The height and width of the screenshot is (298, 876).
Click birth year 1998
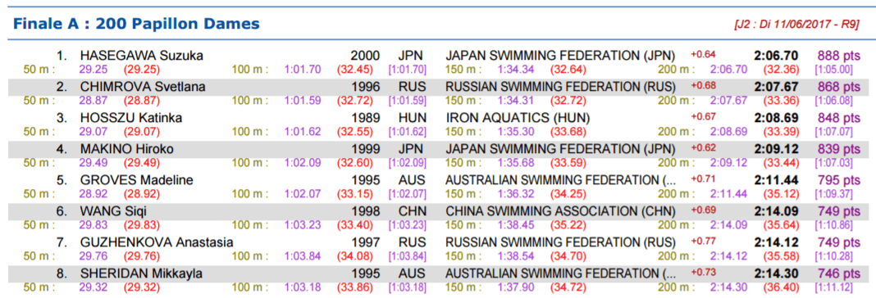click(365, 211)
